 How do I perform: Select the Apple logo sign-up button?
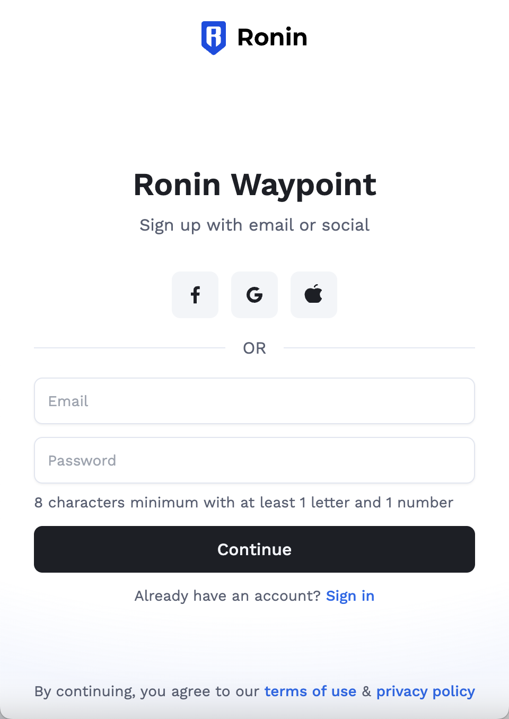314,295
